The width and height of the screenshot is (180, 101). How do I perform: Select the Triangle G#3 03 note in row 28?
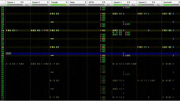click(55, 14)
